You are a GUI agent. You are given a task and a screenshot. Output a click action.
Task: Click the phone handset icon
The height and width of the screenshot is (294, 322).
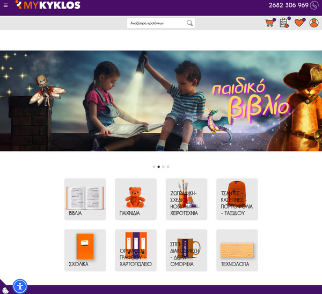pos(314,5)
